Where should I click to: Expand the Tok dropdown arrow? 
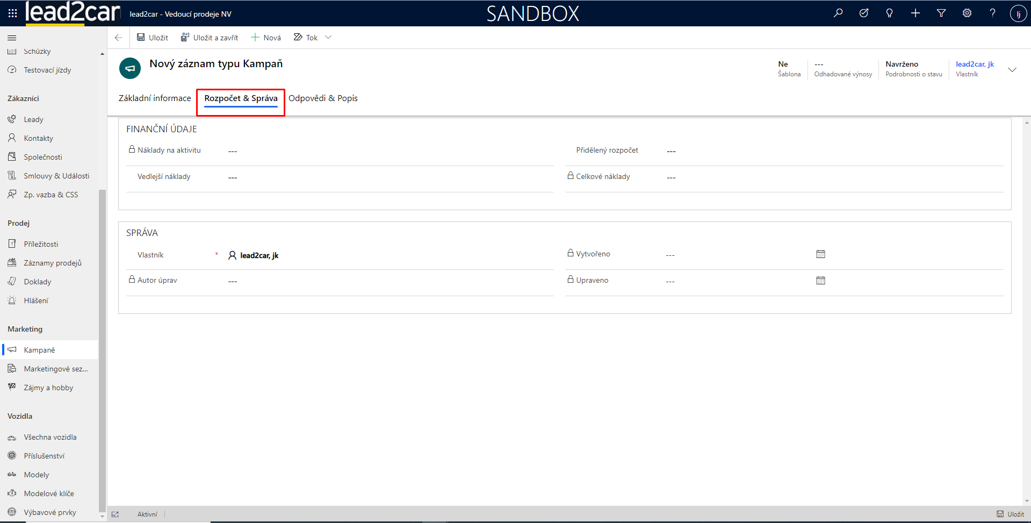click(328, 38)
